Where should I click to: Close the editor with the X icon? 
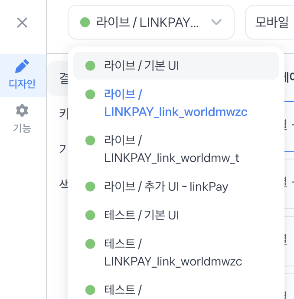pyautogui.click(x=22, y=23)
